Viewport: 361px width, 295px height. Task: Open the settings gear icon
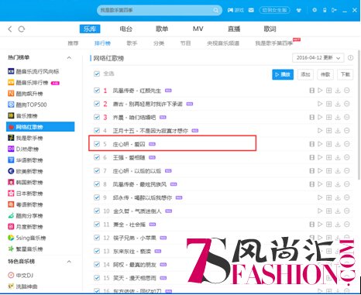[x=315, y=10]
